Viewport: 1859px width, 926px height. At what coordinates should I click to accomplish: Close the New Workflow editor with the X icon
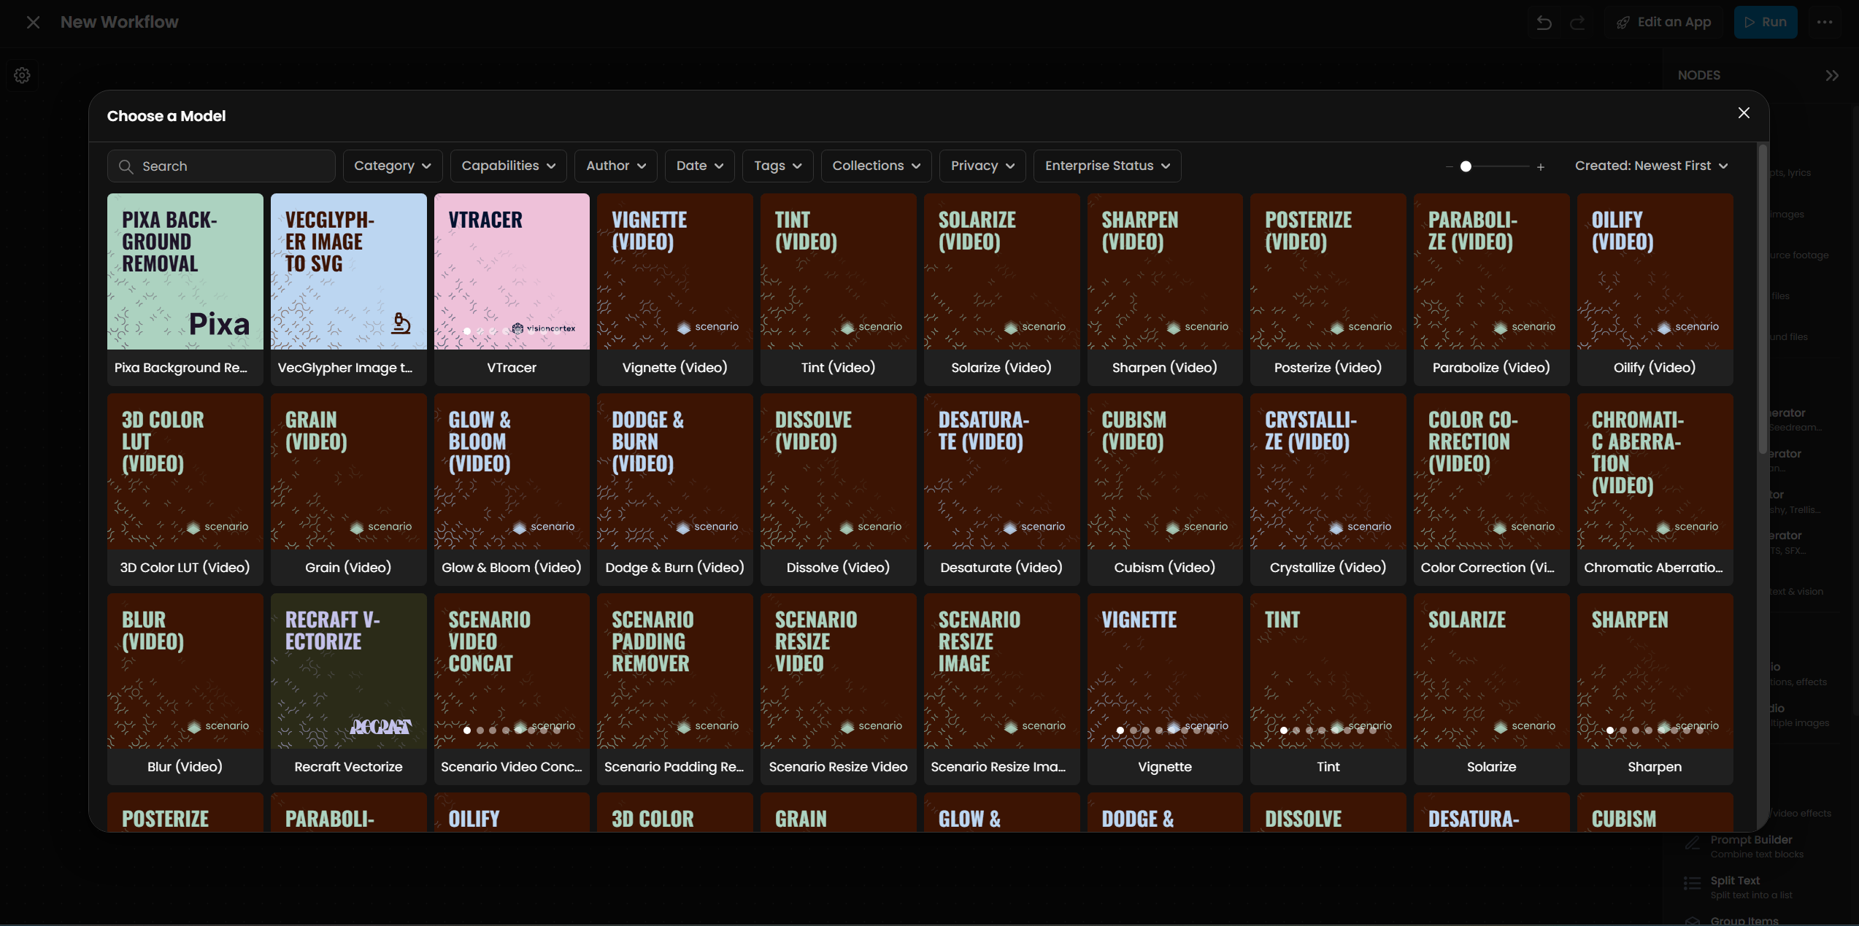(x=33, y=23)
